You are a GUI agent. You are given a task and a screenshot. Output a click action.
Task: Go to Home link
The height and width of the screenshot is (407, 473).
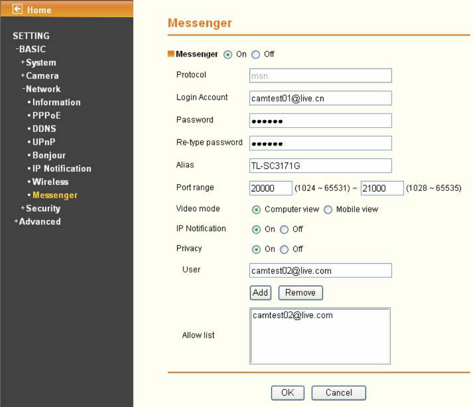tap(39, 10)
